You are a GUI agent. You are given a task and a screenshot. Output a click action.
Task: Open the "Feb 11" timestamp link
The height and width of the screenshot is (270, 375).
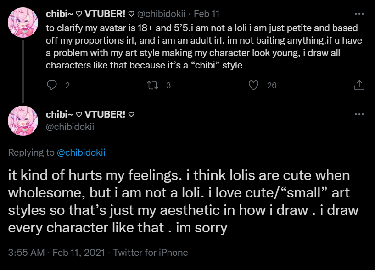point(207,14)
